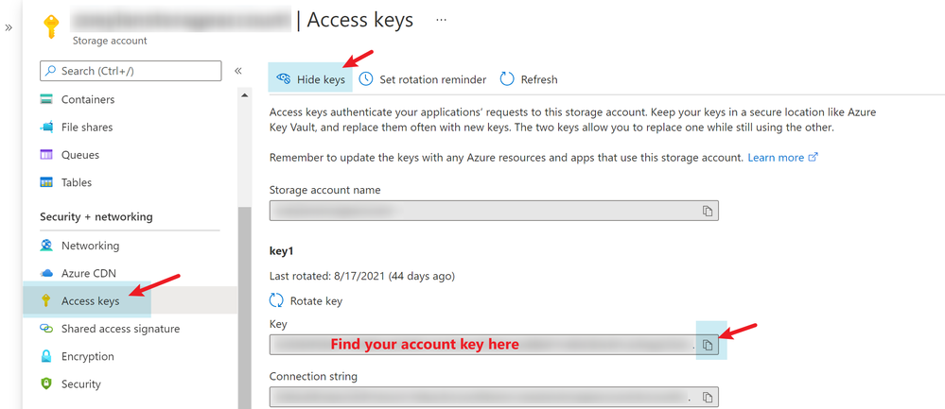Open Set rotation reminder
The width and height of the screenshot is (945, 409).
point(423,79)
